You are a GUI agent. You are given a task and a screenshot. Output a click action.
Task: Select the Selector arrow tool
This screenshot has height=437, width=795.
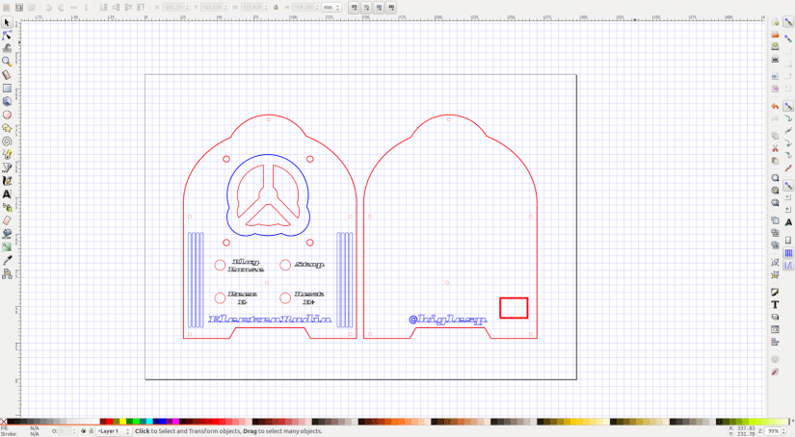pos(7,22)
